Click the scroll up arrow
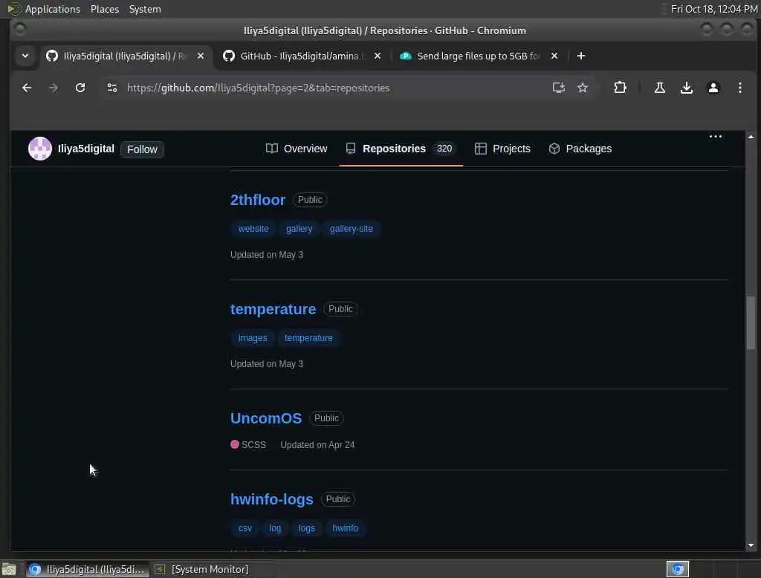Image resolution: width=761 pixels, height=578 pixels. coord(751,137)
